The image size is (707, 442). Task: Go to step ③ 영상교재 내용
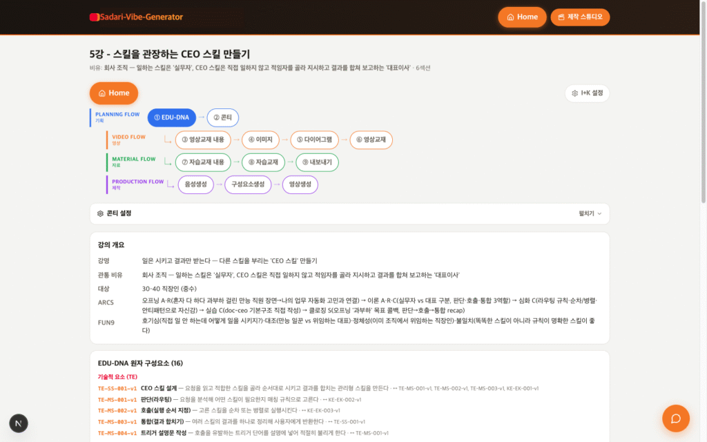tap(203, 140)
